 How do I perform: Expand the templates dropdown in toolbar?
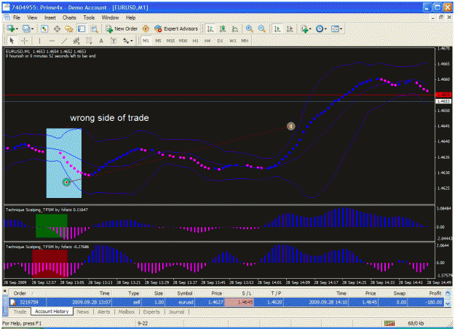(x=341, y=29)
